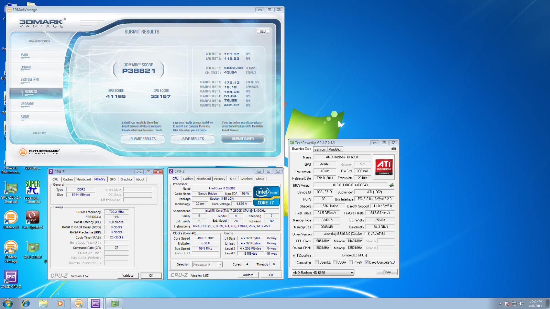
Task: Open Caches tab in CPU-Z processor window
Action: pos(188,179)
